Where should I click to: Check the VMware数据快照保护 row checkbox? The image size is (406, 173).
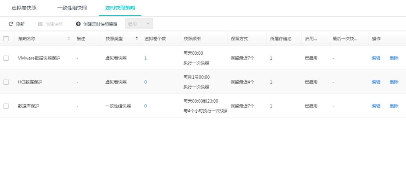(6, 58)
